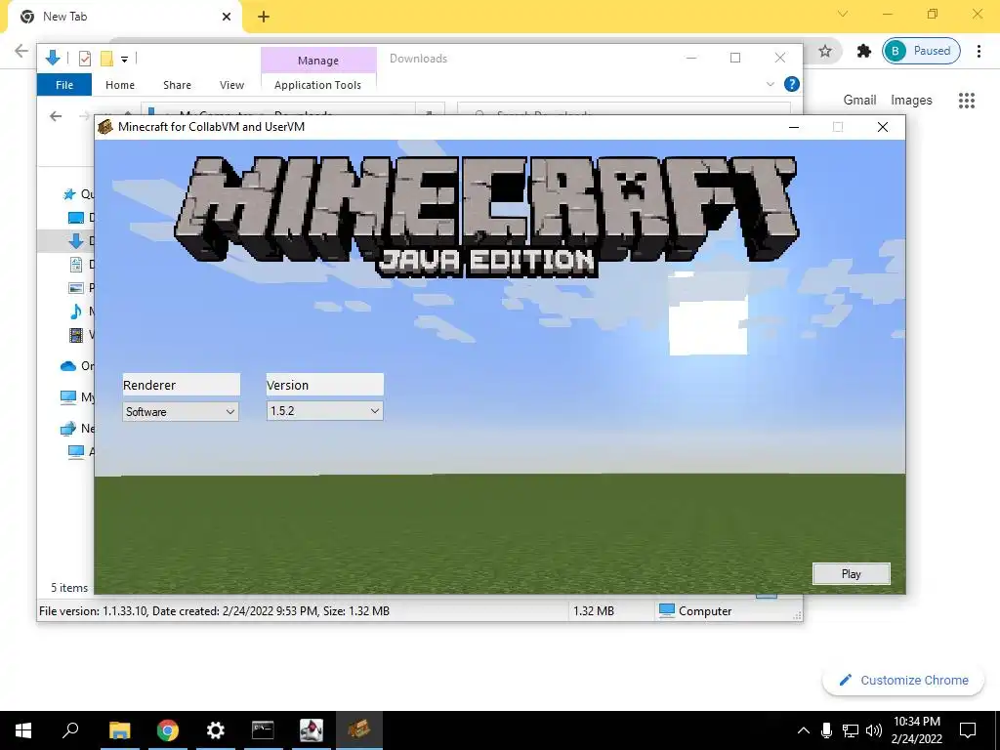Click the blue down-arrow icon in Explorer title bar
1000x750 pixels.
[53, 59]
